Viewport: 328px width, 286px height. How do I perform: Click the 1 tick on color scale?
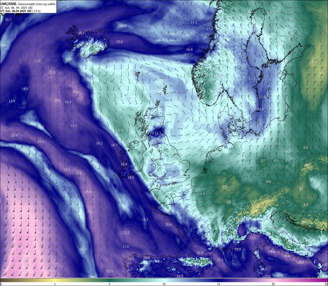coord(55,284)
